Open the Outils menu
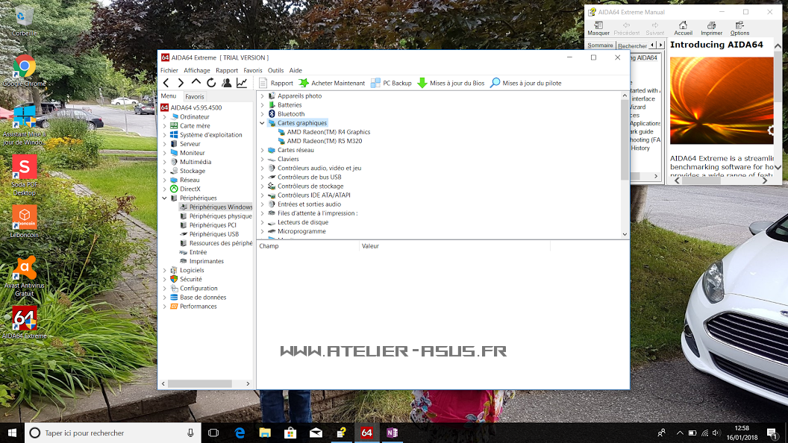 click(275, 70)
